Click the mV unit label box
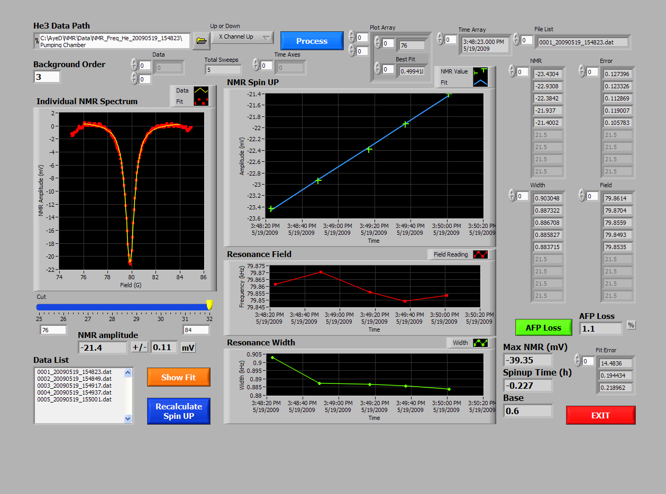 [x=189, y=347]
